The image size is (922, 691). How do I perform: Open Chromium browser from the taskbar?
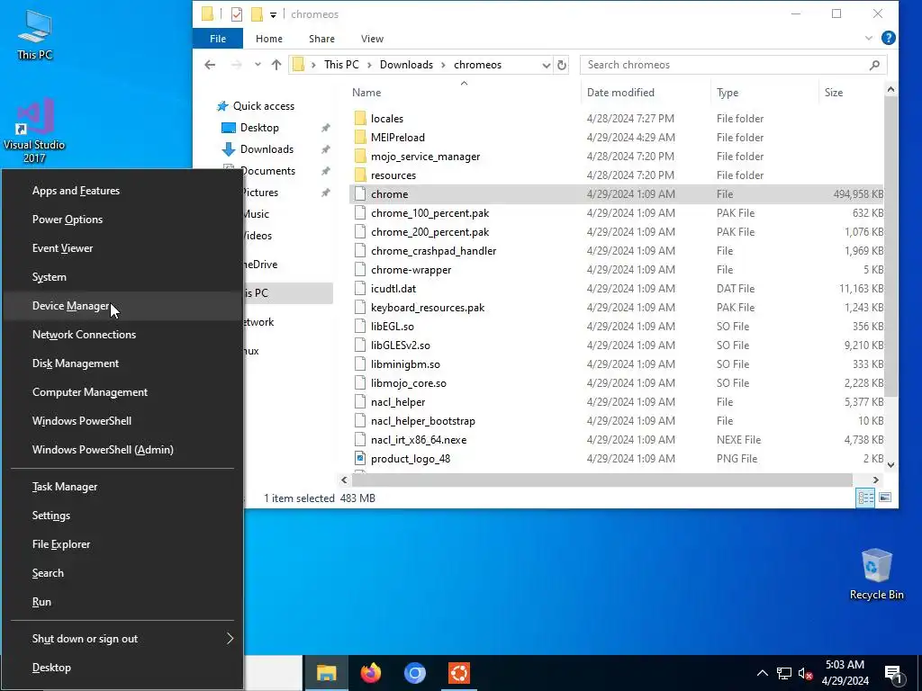click(x=414, y=673)
